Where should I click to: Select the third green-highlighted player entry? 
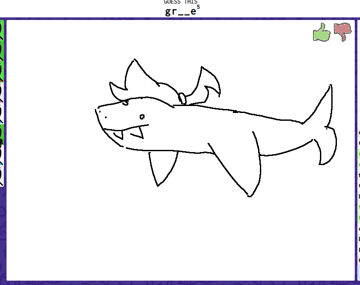tap(2, 71)
